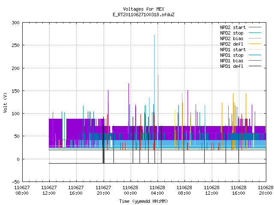Click the 'NPD1 stop' legend label

tap(232, 55)
